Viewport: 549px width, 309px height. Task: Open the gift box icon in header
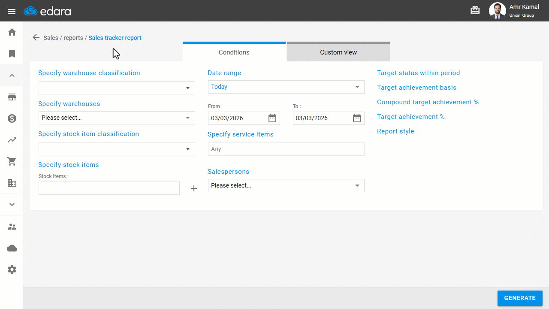[x=475, y=10]
